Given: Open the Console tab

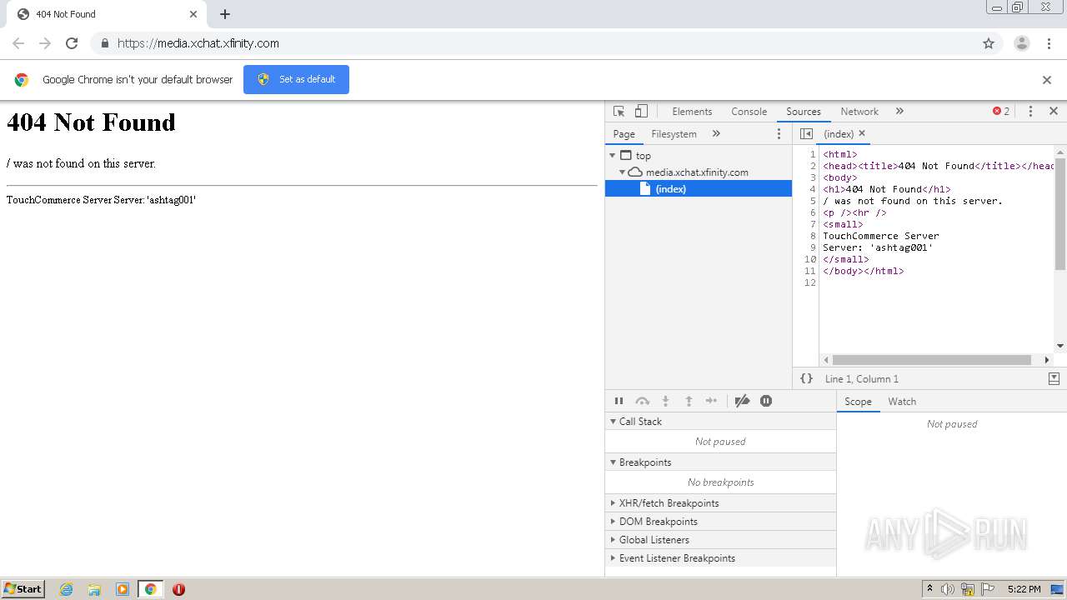Looking at the screenshot, I should pos(749,111).
